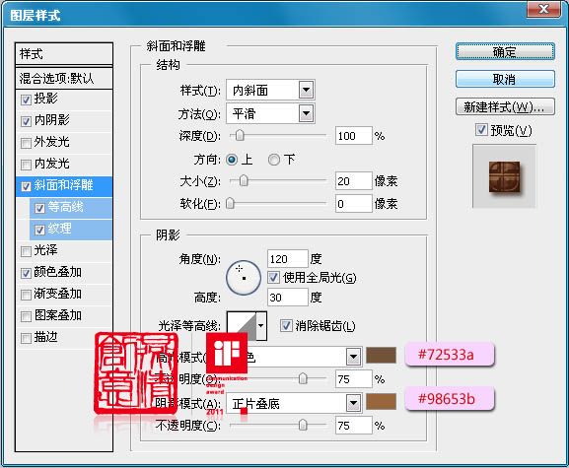Toggle the 投影 drop shadow checkbox
The width and height of the screenshot is (569, 468).
(26, 99)
